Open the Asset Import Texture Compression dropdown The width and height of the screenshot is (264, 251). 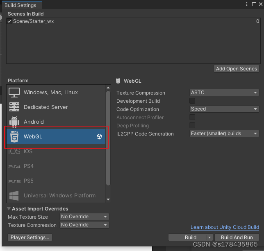click(84, 225)
